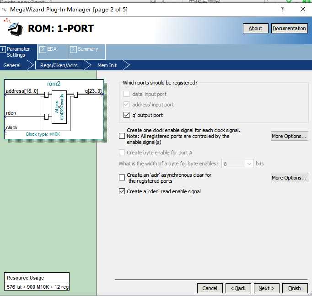Click the 24 bits 524288 words memory block
Screen dimensions: 312x296
pyautogui.click(x=59, y=107)
